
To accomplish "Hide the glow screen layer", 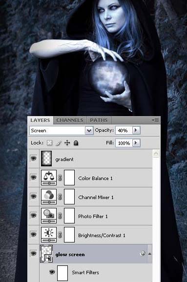I will (34, 254).
